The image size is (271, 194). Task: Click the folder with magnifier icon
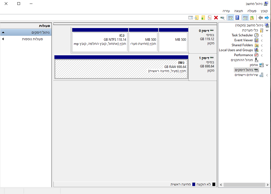tap(197, 18)
